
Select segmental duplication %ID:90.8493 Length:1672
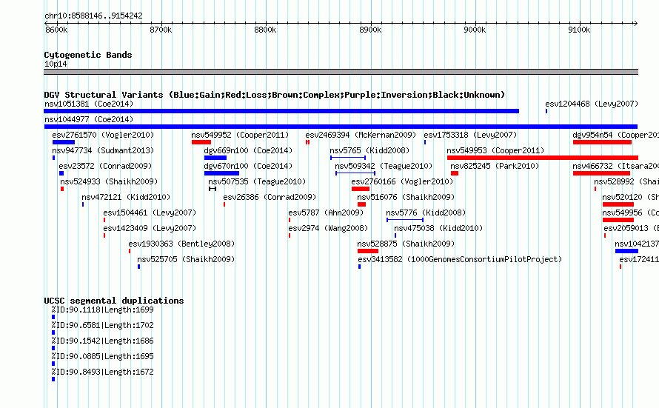click(102, 372)
